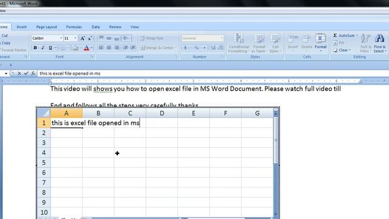Image resolution: width=389 pixels, height=219 pixels.
Task: Open the Clear eraser menu
Action: tap(342, 50)
